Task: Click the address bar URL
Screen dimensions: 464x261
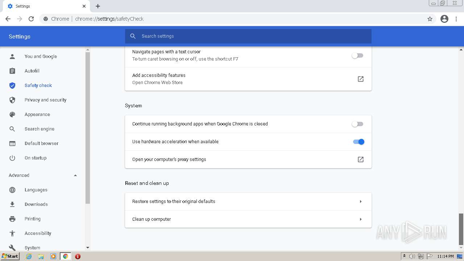Action: pos(109,19)
